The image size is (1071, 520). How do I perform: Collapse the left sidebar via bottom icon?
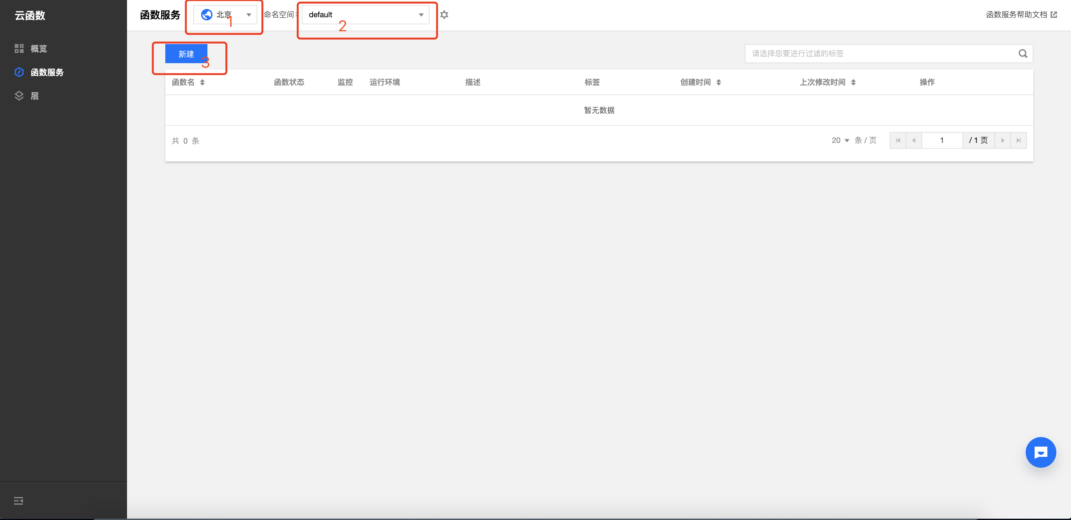18,501
